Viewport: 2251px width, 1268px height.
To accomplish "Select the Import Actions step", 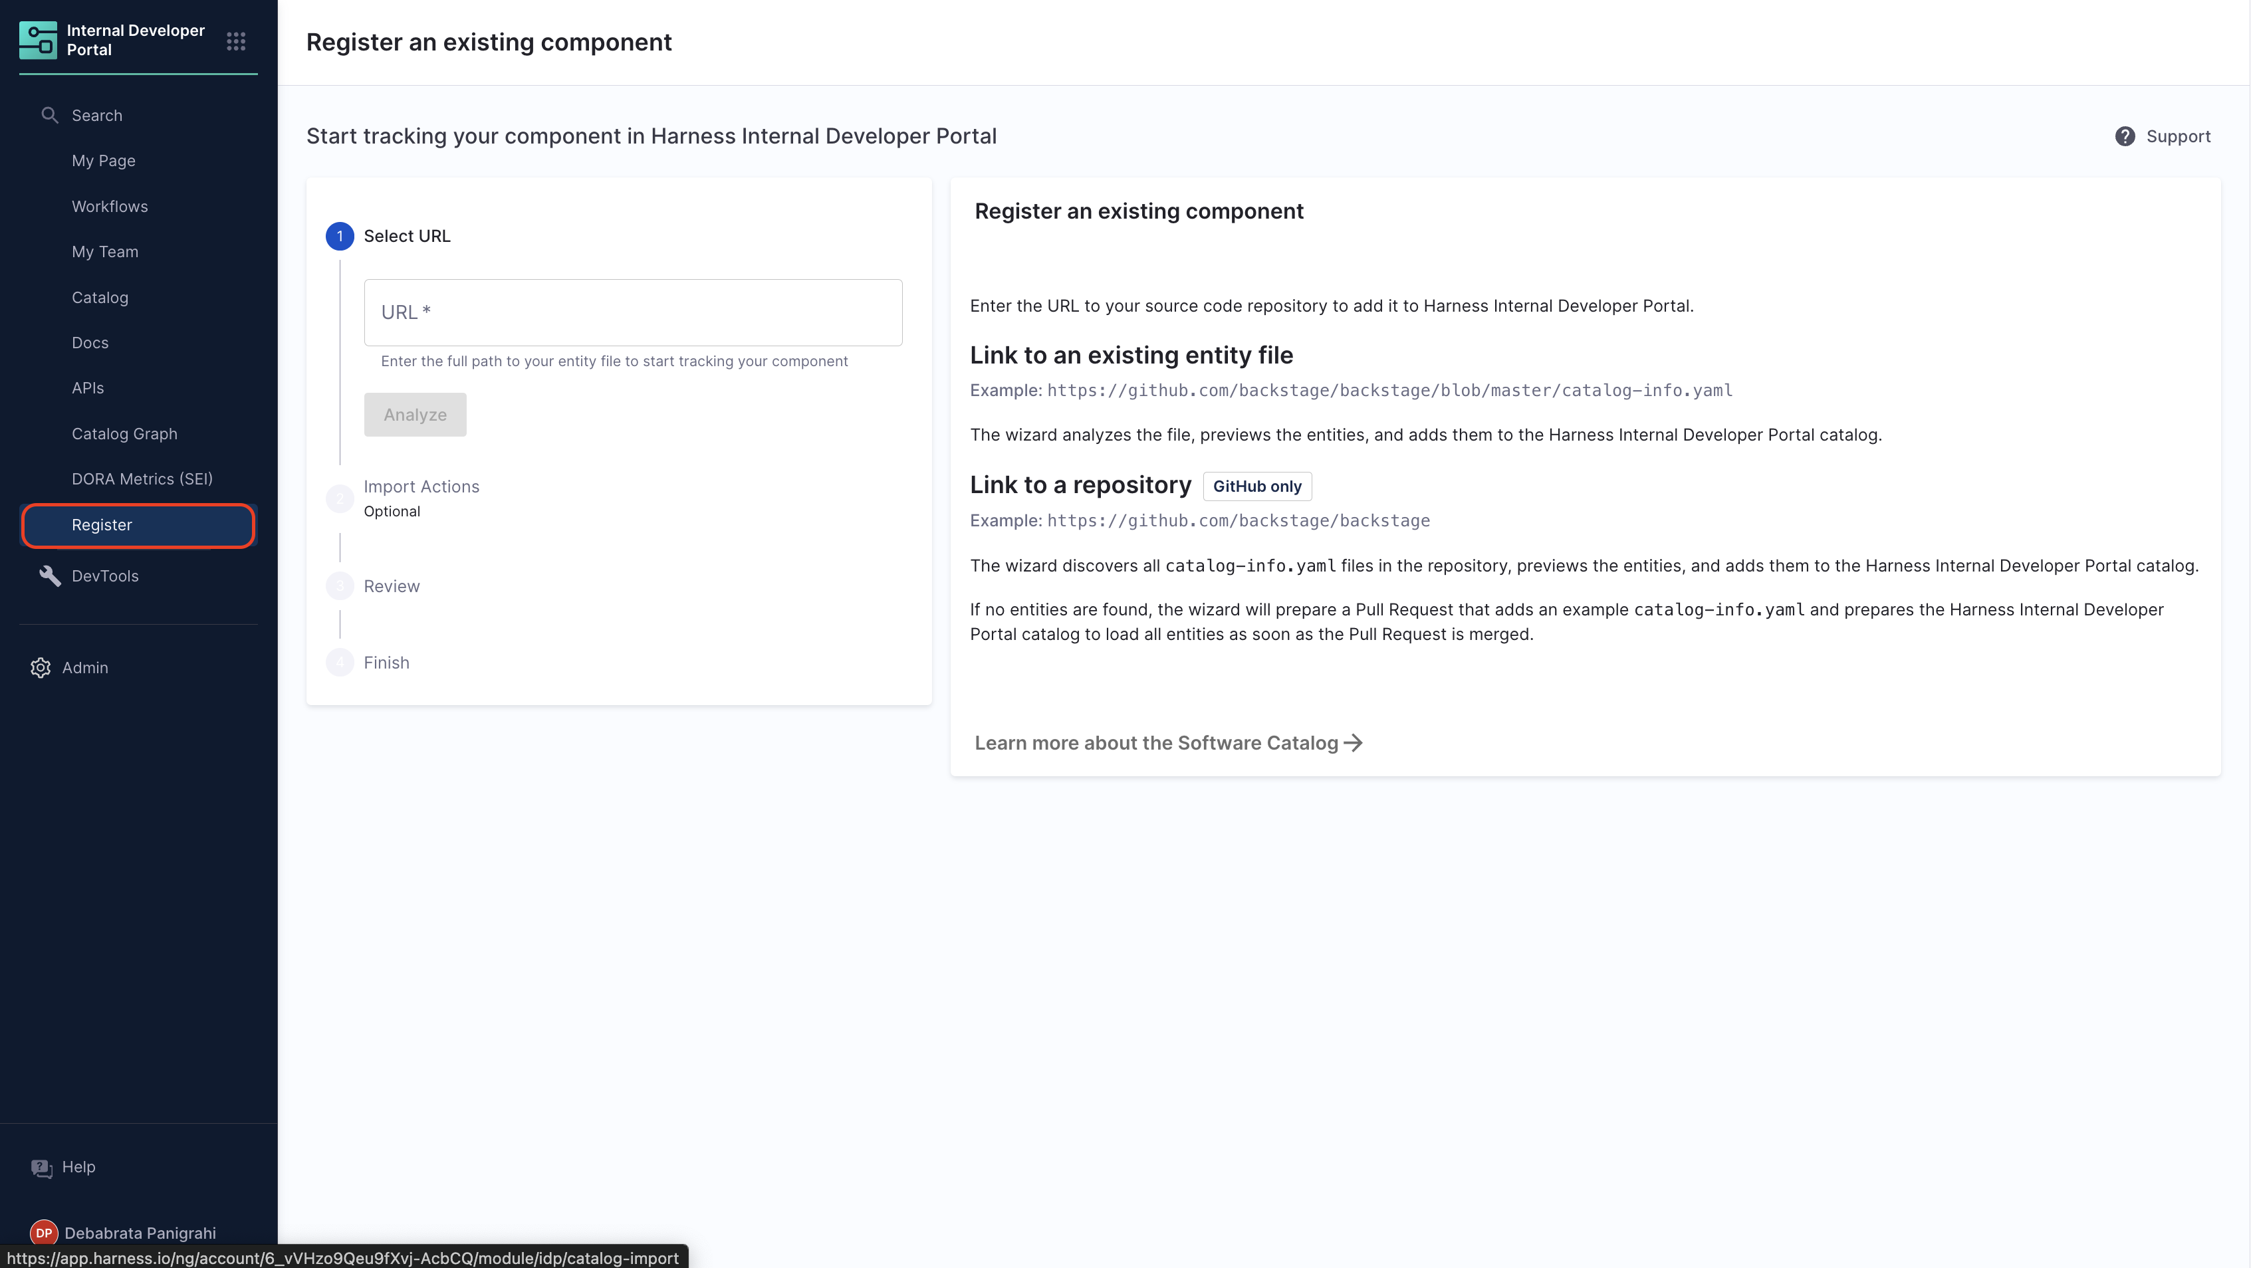I will [x=420, y=486].
